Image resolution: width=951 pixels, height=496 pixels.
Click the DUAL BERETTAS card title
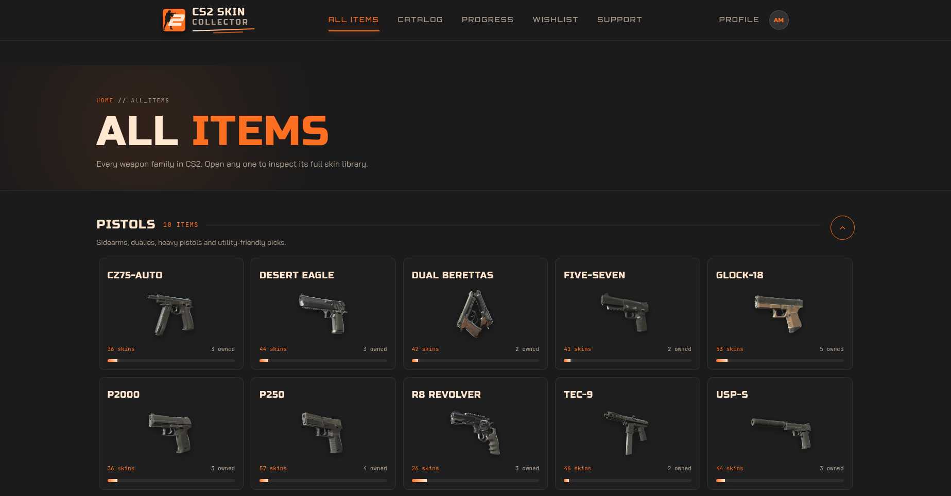click(x=453, y=275)
